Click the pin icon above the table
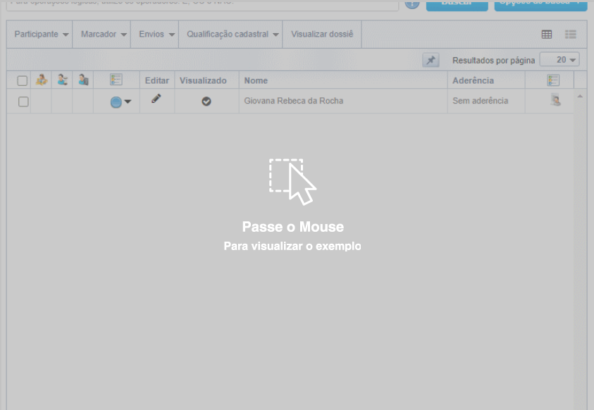The width and height of the screenshot is (594, 410). click(x=431, y=61)
